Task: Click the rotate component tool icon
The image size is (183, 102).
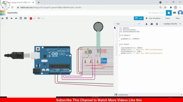Action: click(x=2, y=18)
